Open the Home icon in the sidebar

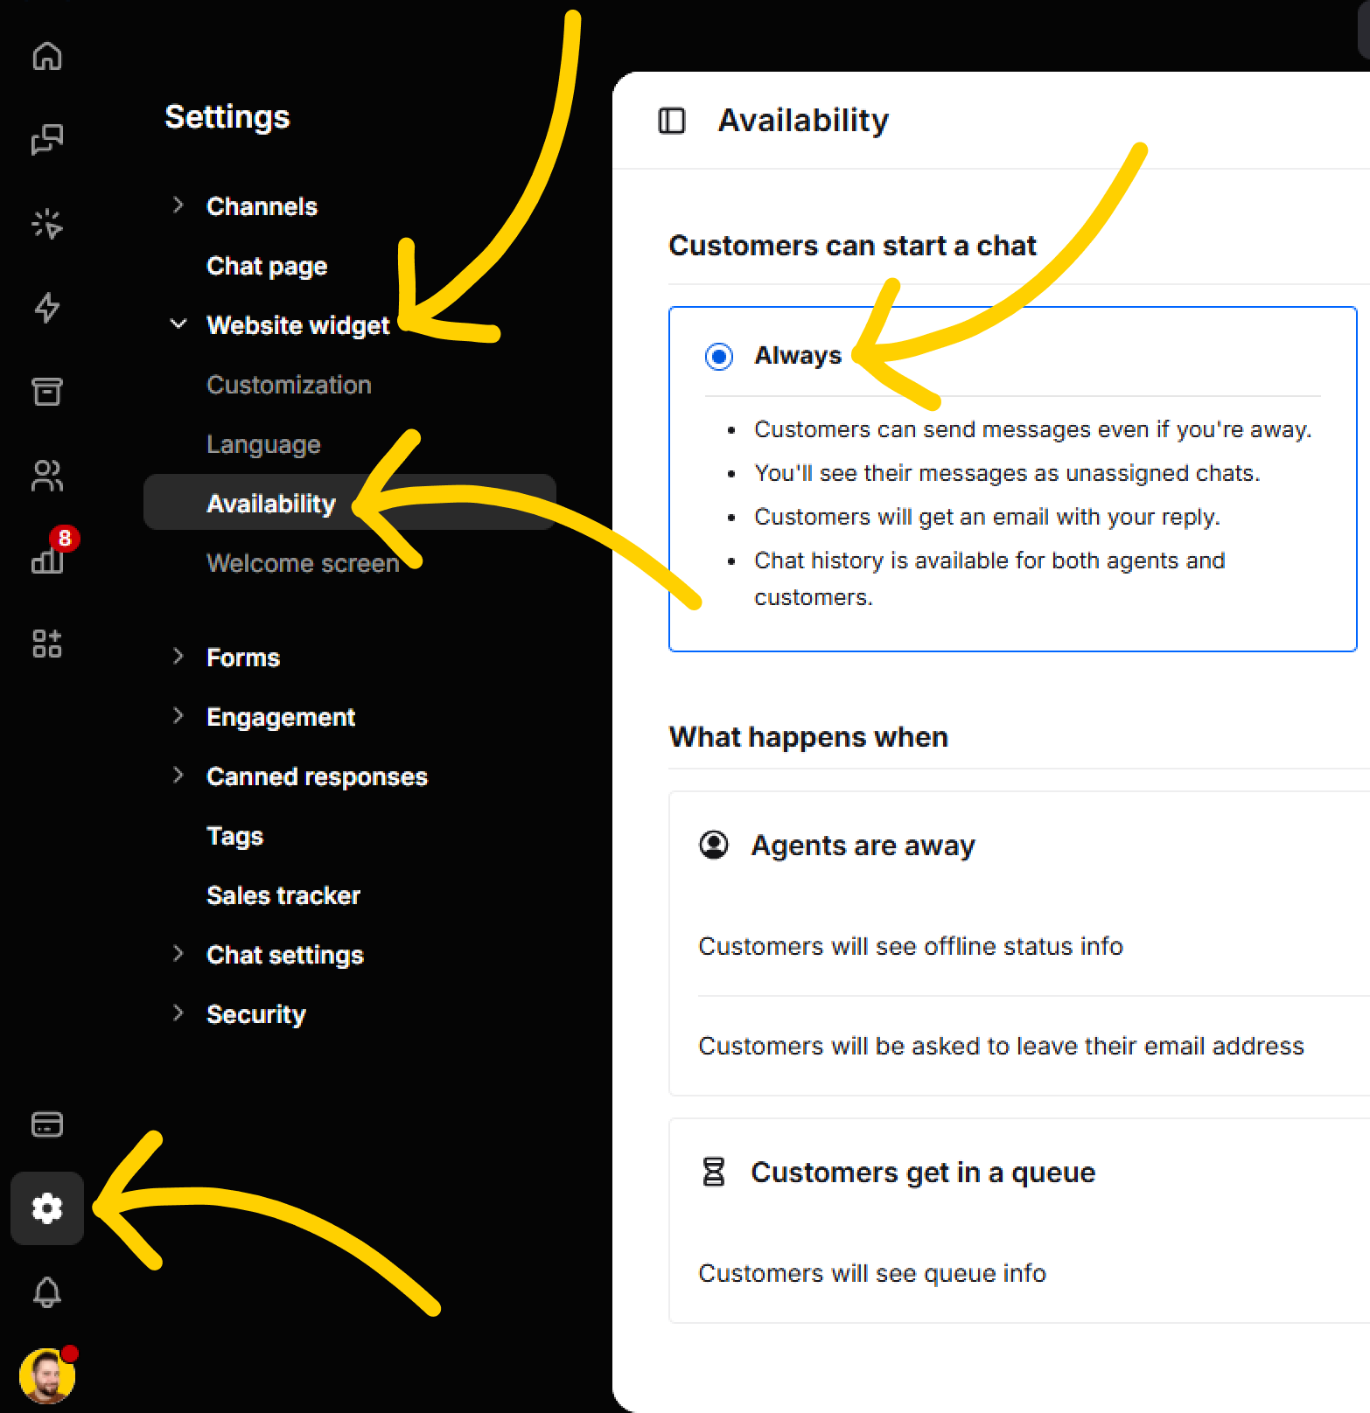point(46,55)
